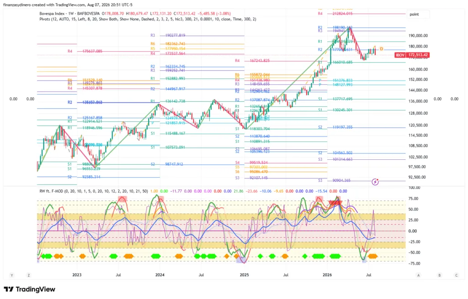Click the 100.00 oscillator axis label
Viewport: 468px width, 299px height.
tap(414, 188)
